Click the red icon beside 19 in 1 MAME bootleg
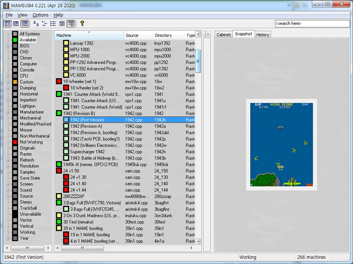This screenshot has height=264, width=353. pyautogui.click(x=66, y=235)
